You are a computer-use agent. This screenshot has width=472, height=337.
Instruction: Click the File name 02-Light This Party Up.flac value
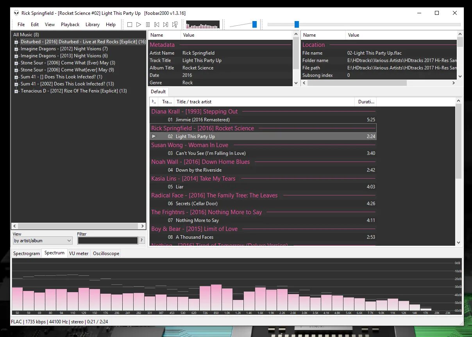[x=374, y=53]
